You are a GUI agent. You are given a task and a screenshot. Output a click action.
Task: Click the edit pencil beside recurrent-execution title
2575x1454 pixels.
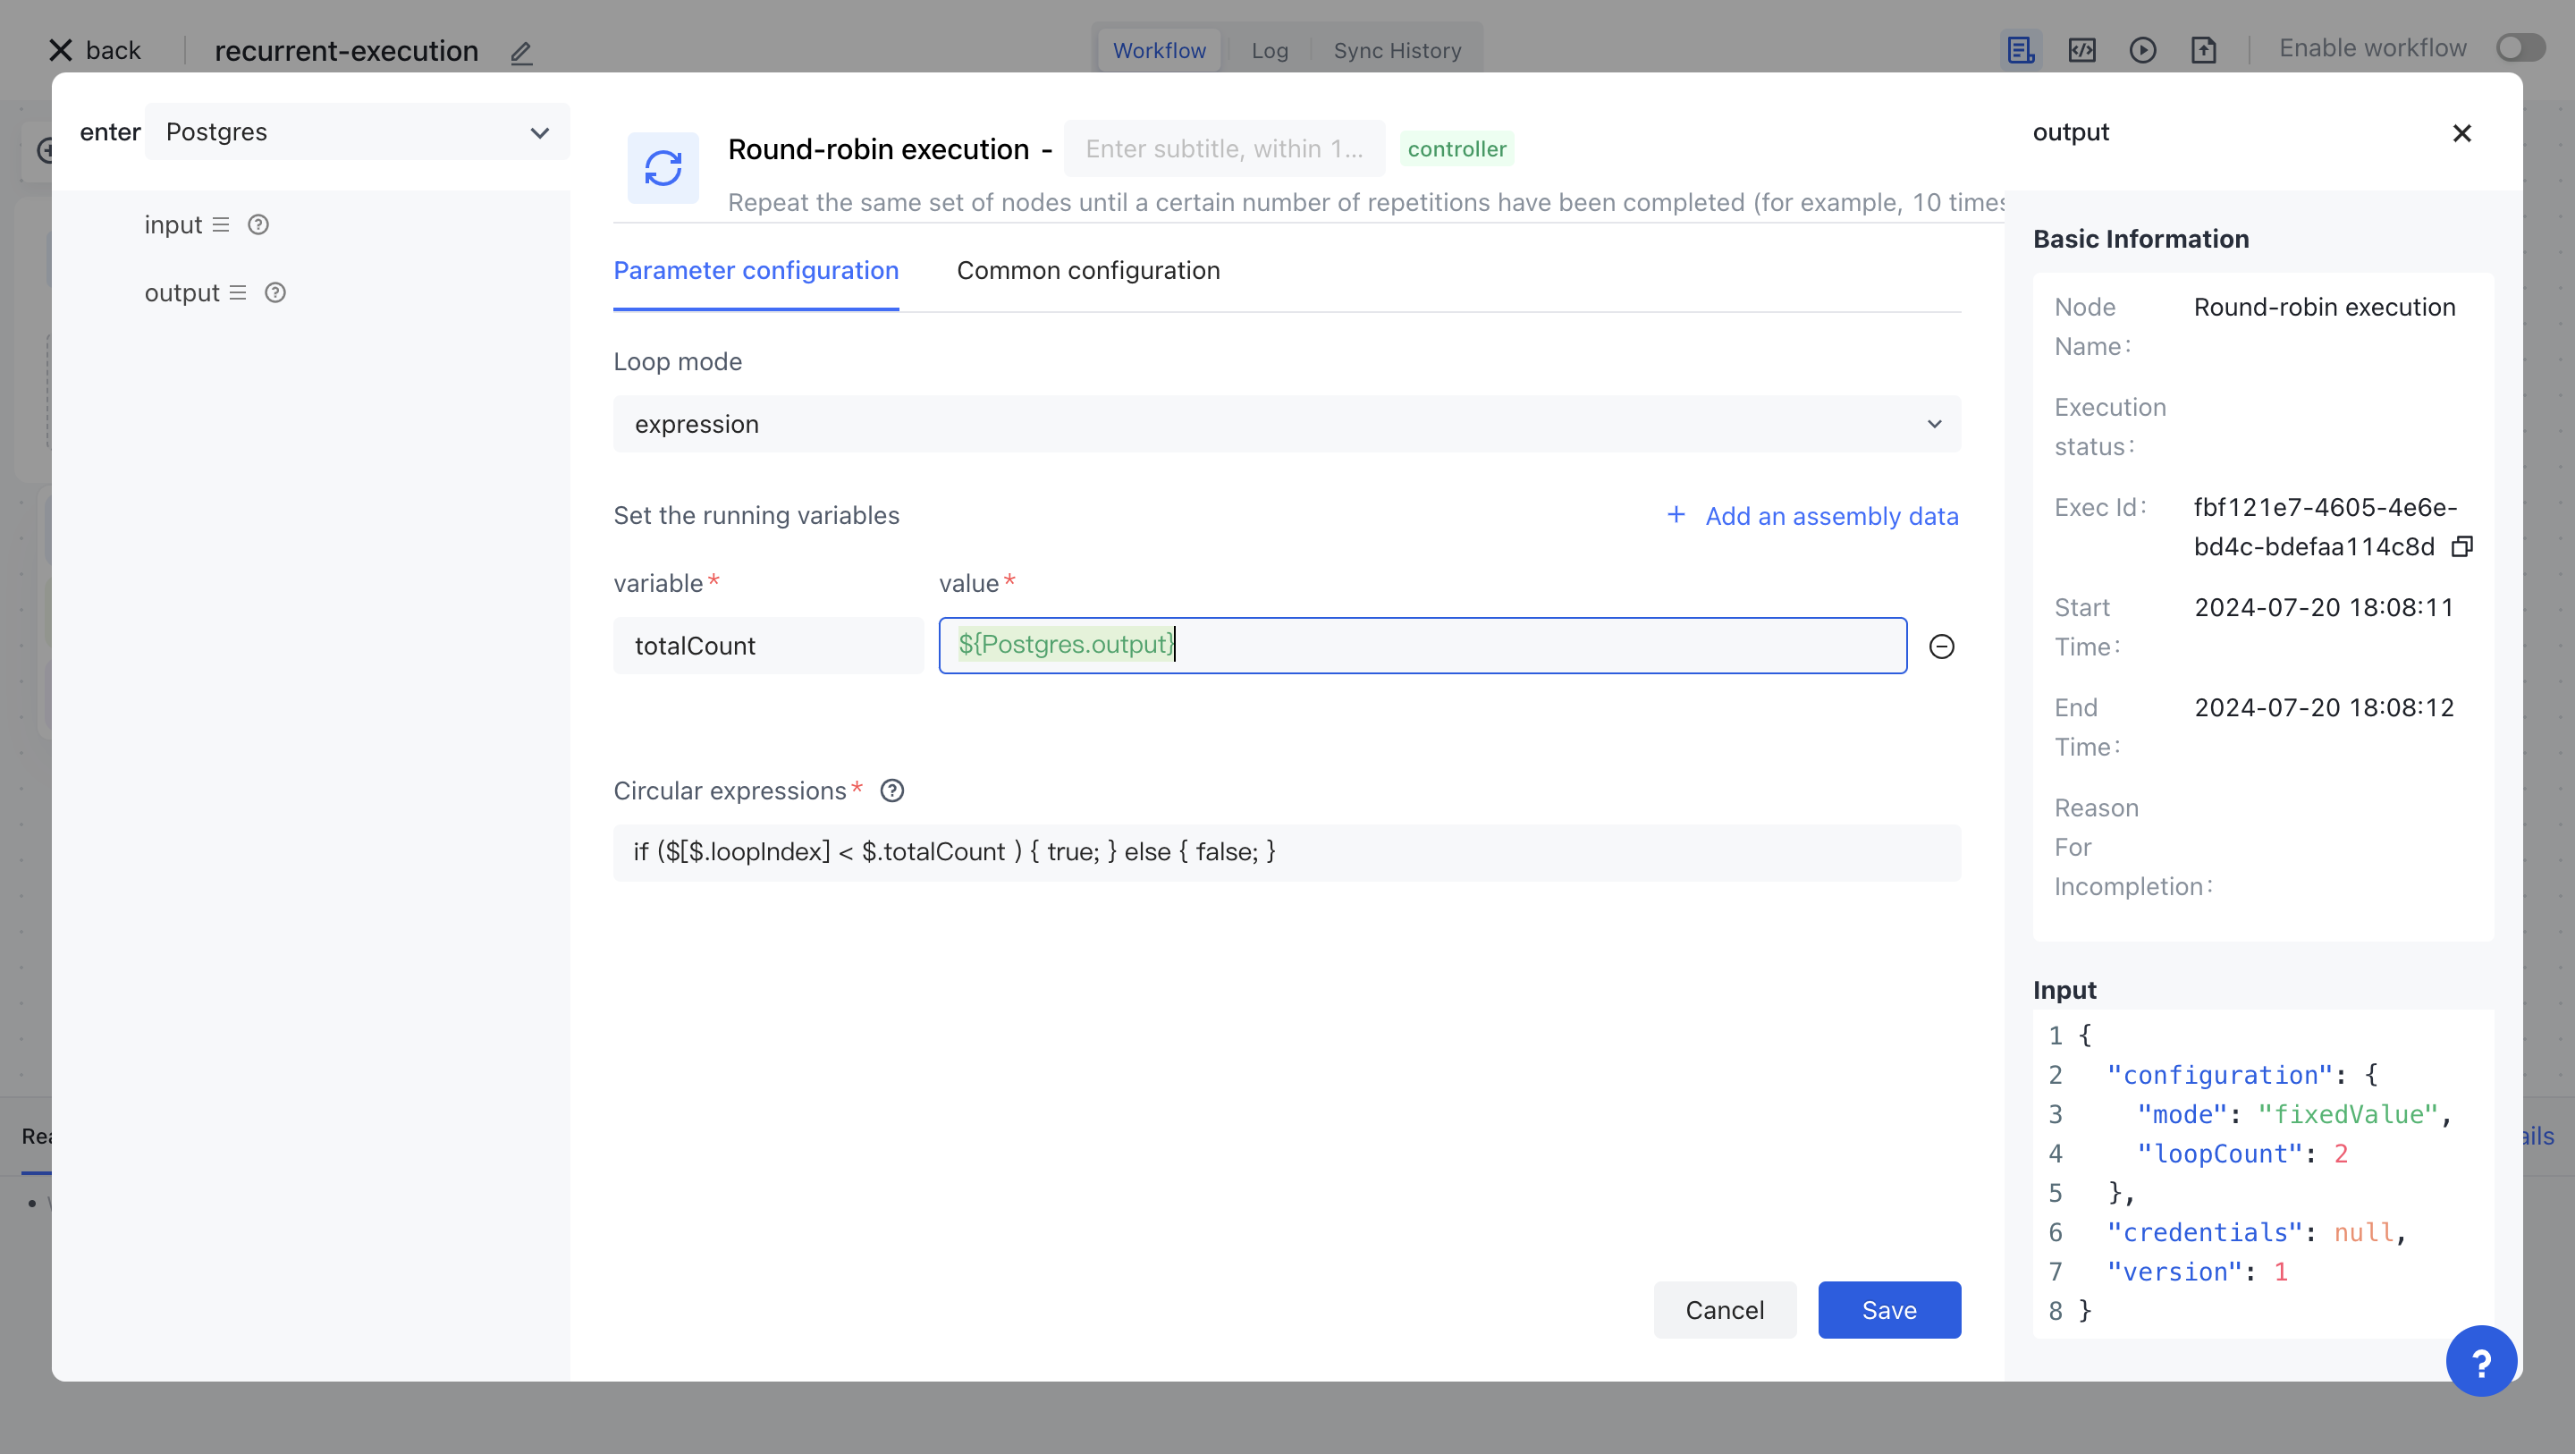click(x=520, y=53)
